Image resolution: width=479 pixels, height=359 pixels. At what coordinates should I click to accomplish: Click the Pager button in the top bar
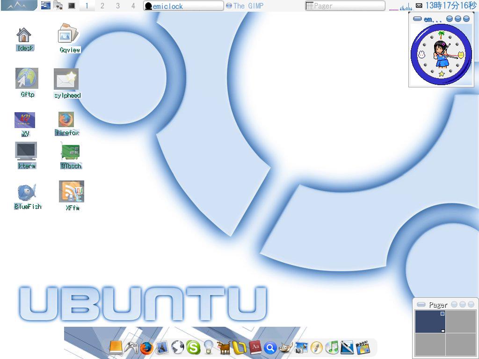[345, 6]
